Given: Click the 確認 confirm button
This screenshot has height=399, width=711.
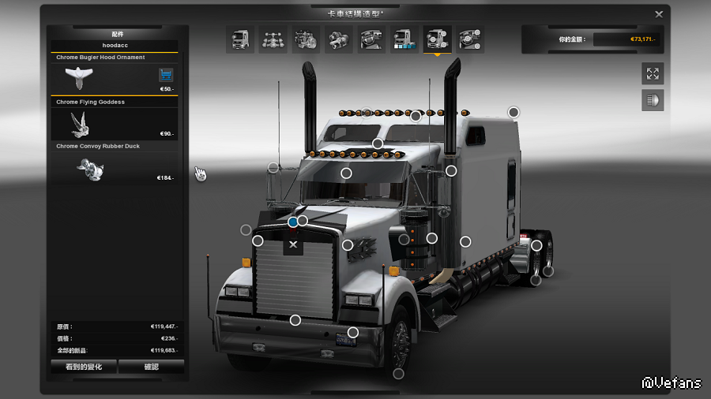Looking at the screenshot, I should pyautogui.click(x=152, y=367).
